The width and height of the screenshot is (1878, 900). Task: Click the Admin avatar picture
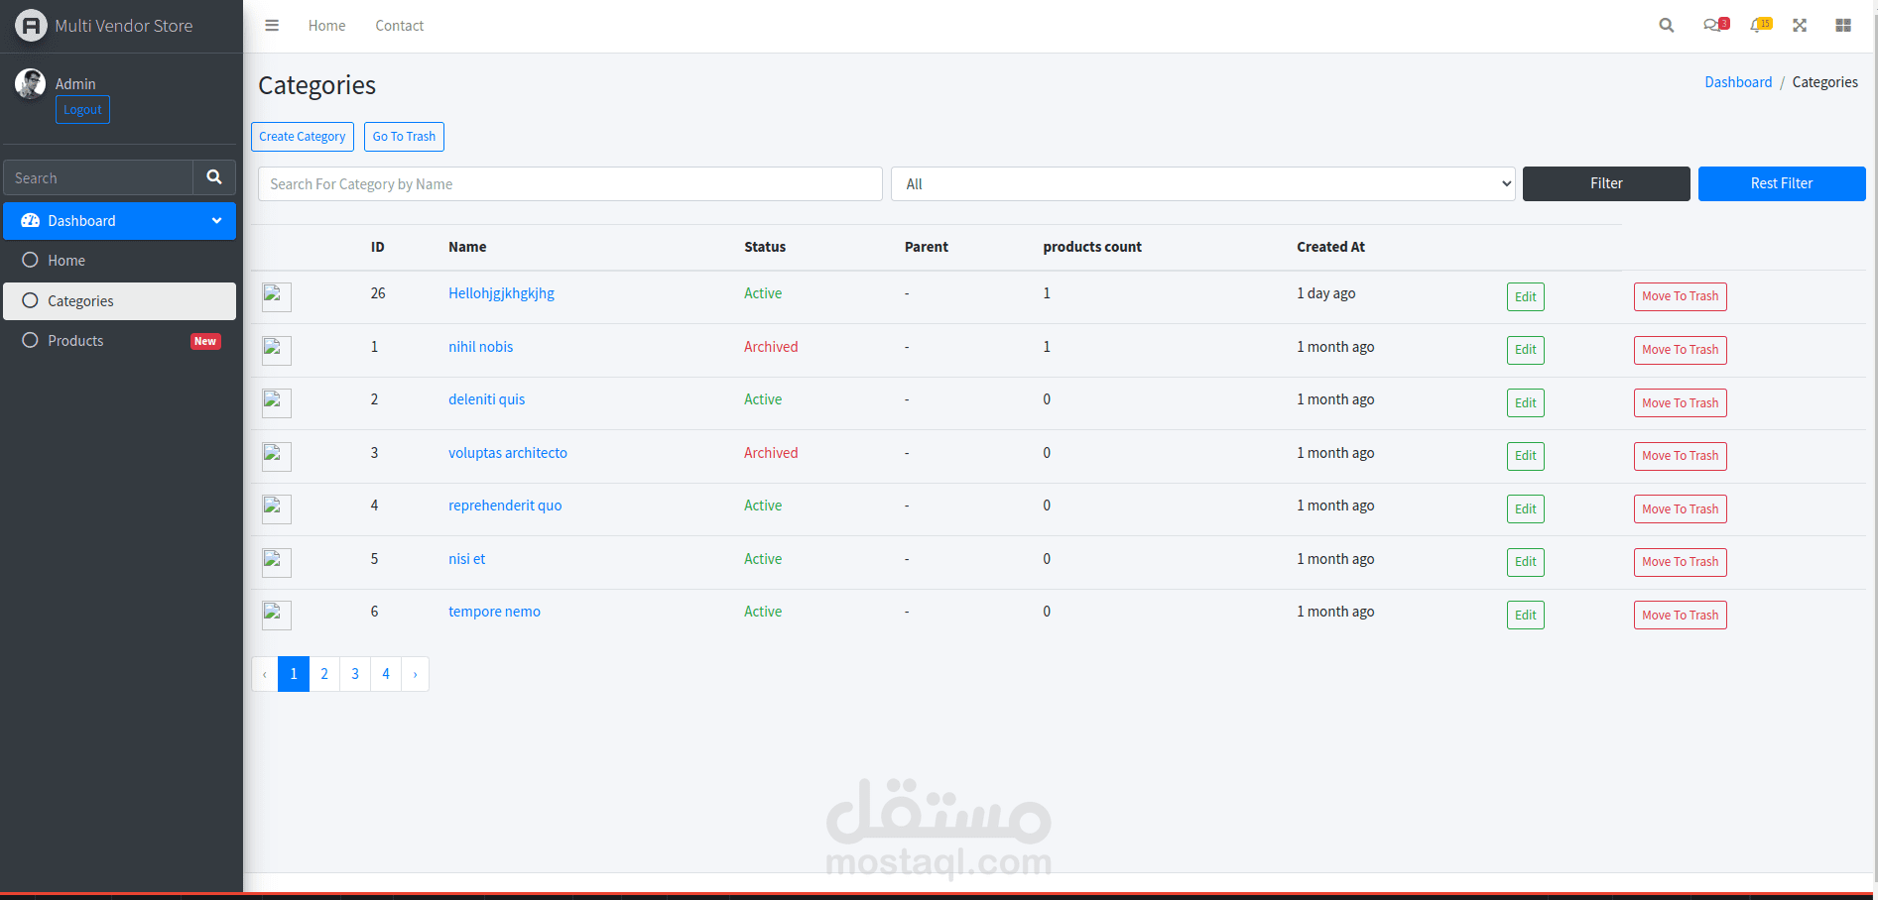point(30,84)
